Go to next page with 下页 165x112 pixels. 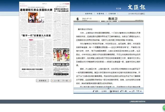coord(139,91)
